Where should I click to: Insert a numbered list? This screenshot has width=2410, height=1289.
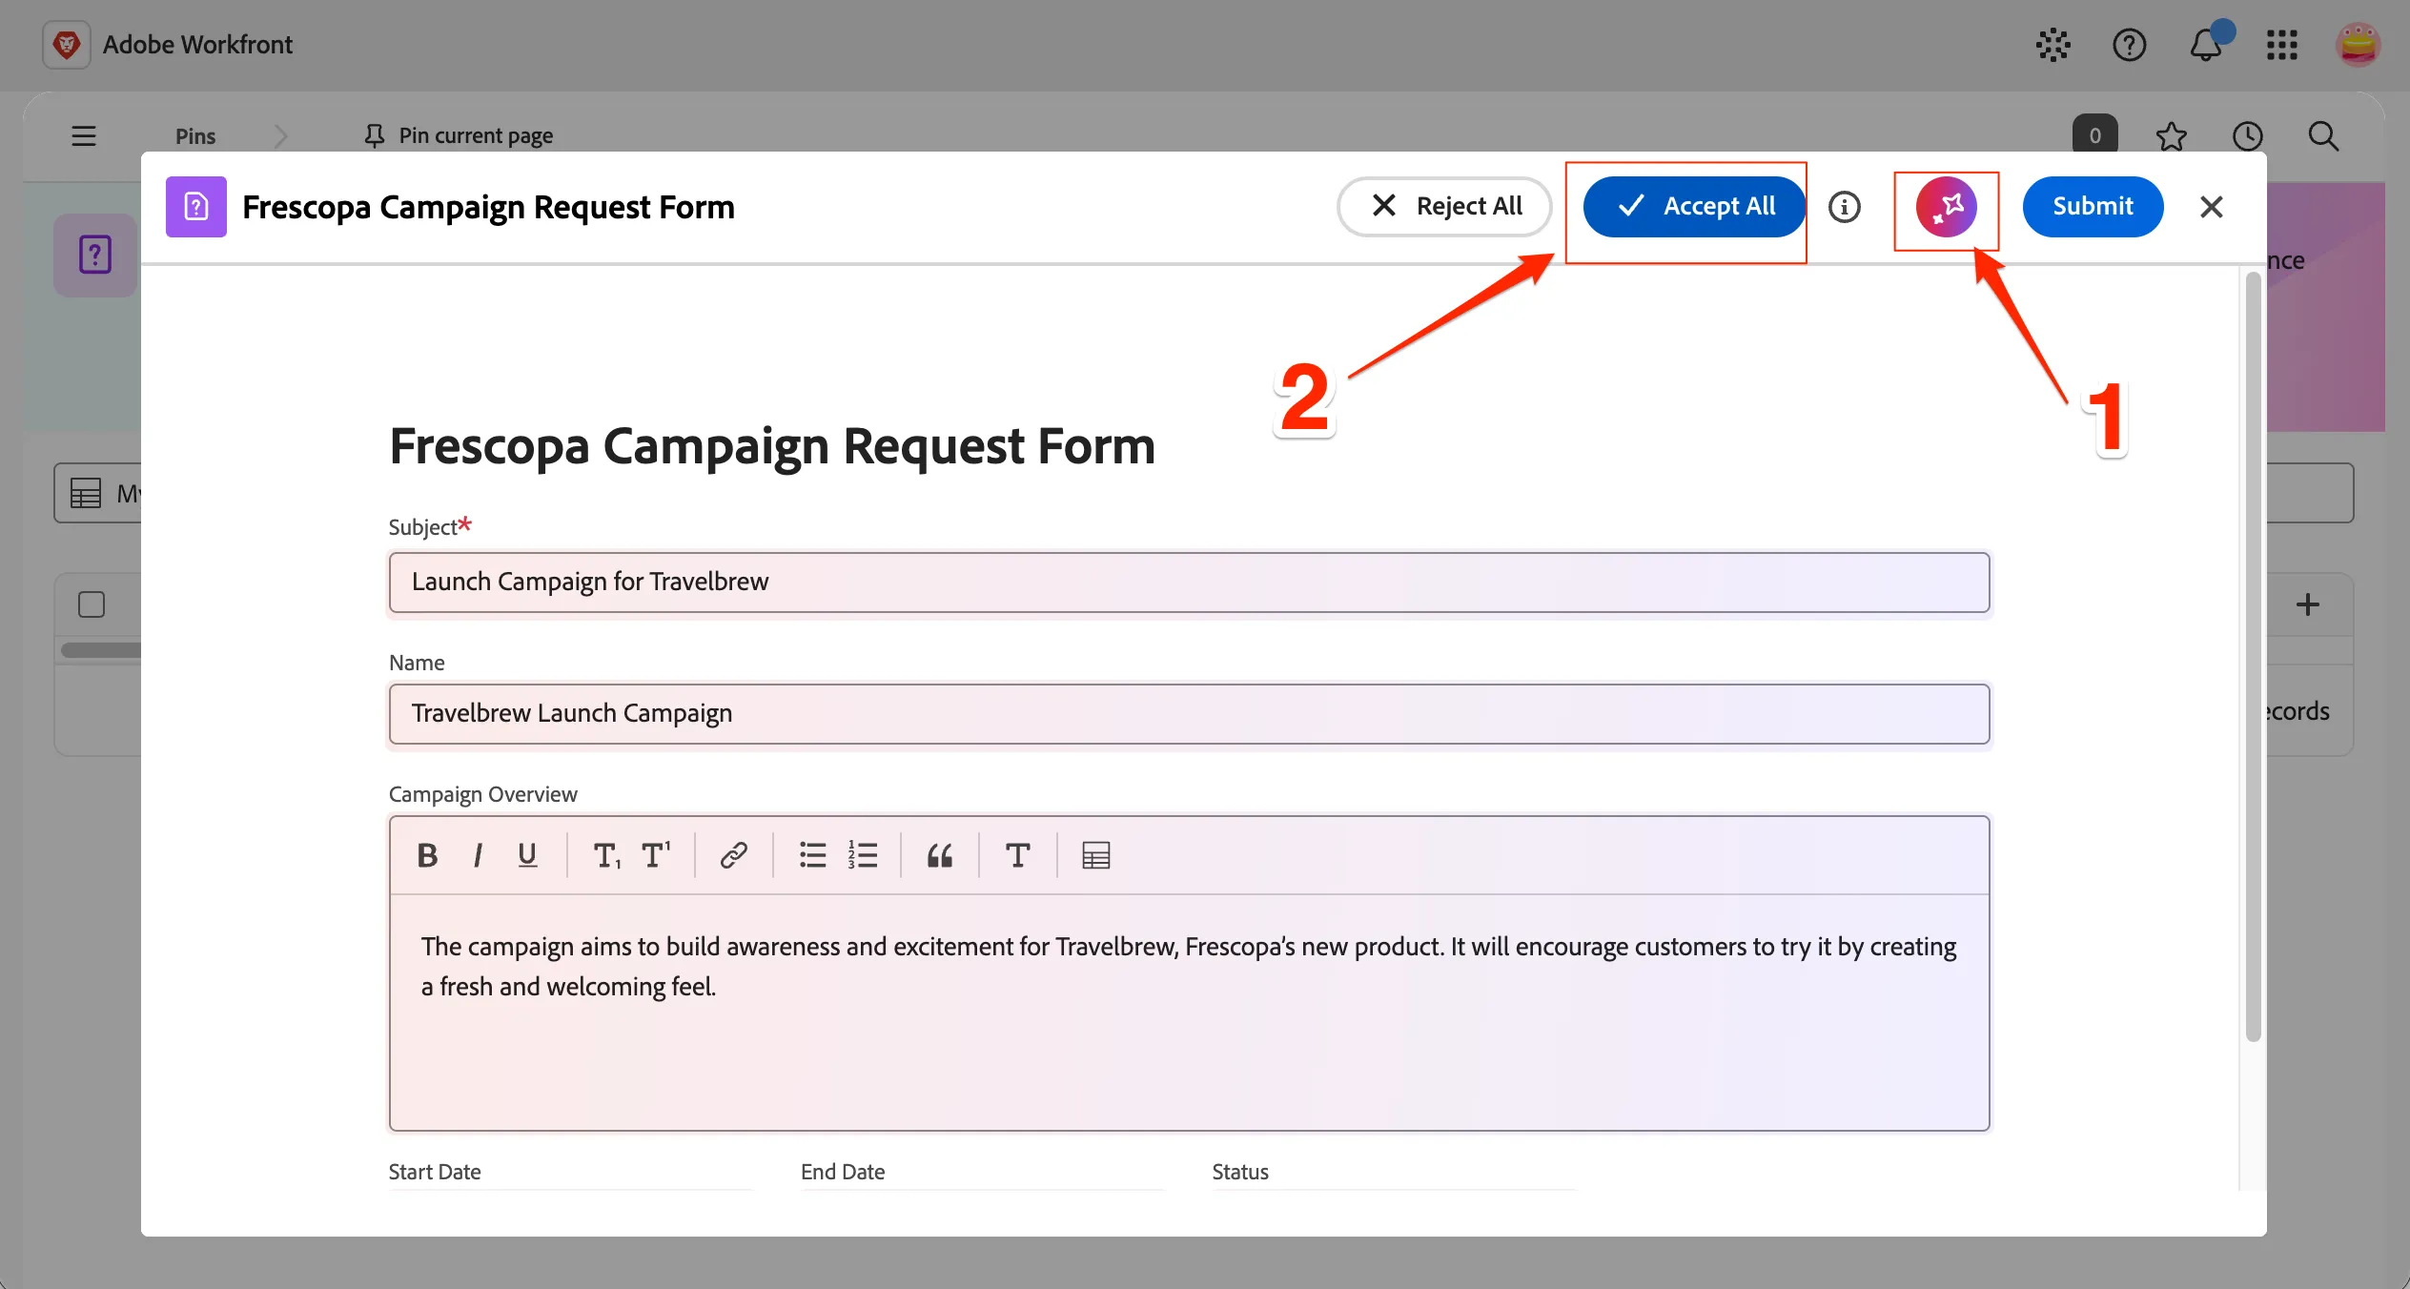click(863, 855)
